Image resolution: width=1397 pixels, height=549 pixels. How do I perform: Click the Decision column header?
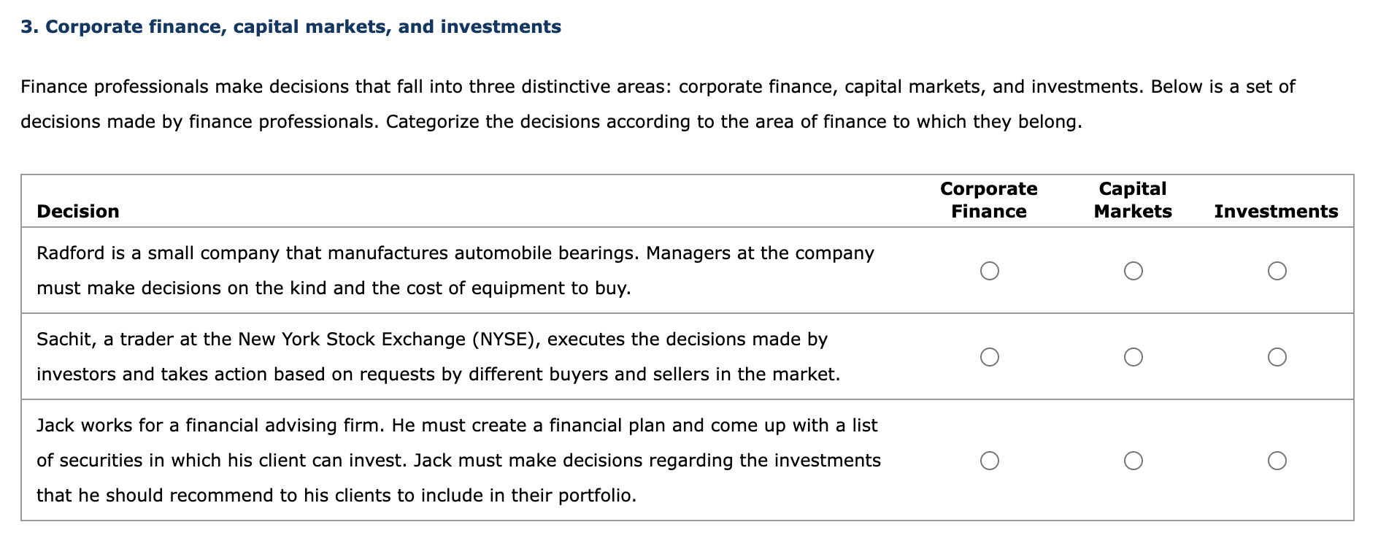(78, 211)
